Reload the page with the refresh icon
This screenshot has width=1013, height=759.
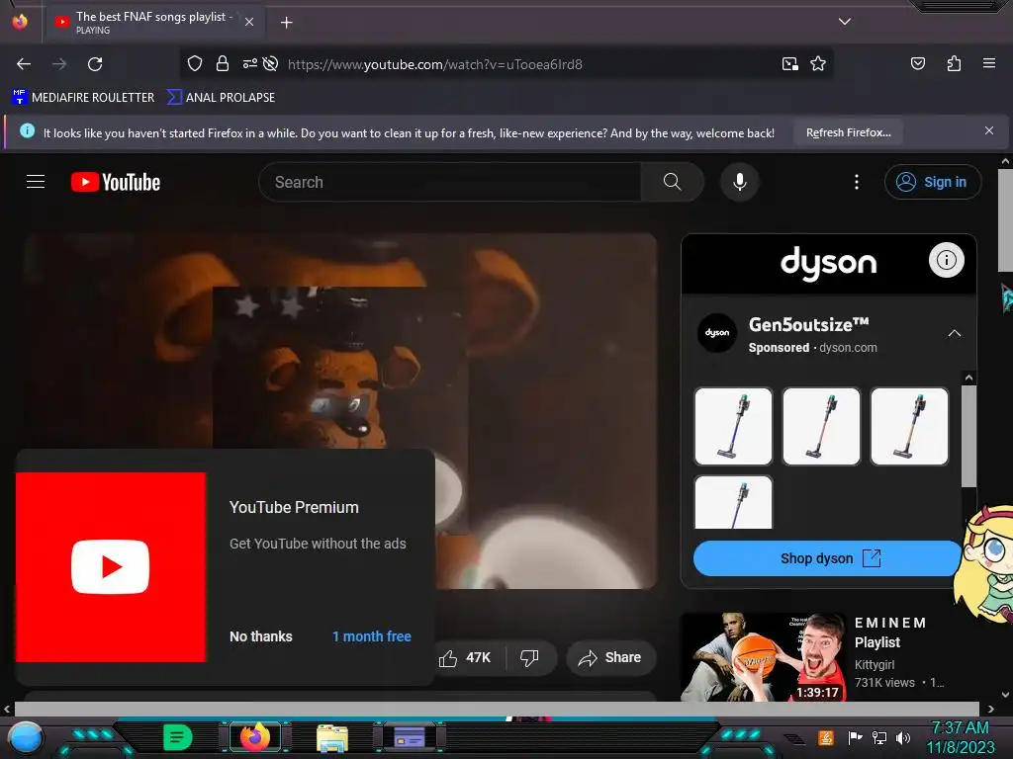[x=95, y=64]
